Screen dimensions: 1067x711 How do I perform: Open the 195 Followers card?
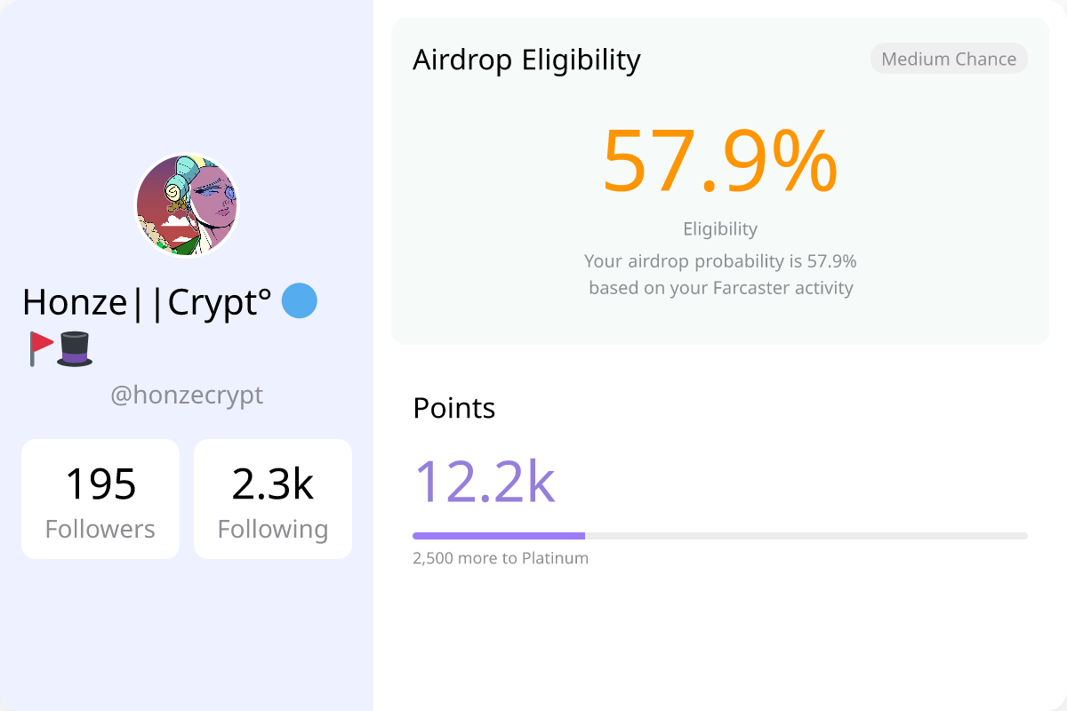pos(100,499)
